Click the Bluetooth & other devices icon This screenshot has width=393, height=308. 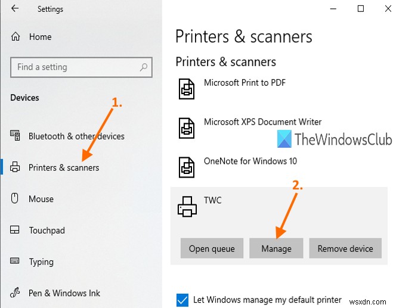tap(15, 135)
